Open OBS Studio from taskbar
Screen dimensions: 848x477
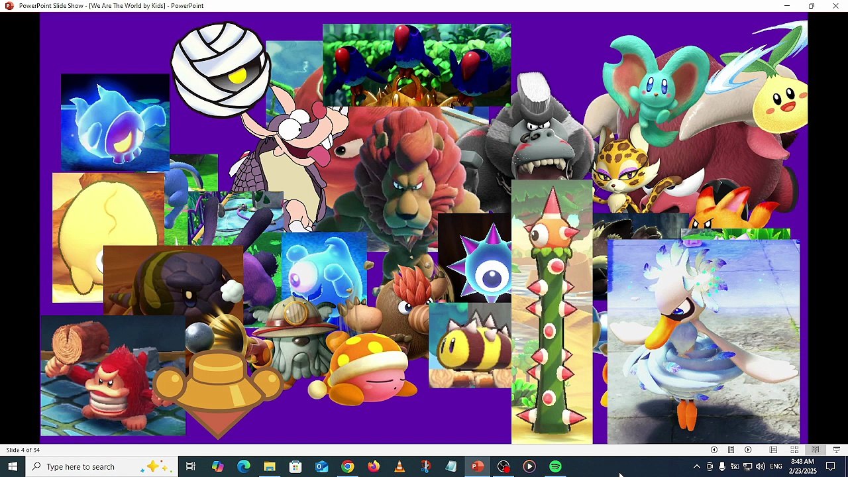click(503, 466)
